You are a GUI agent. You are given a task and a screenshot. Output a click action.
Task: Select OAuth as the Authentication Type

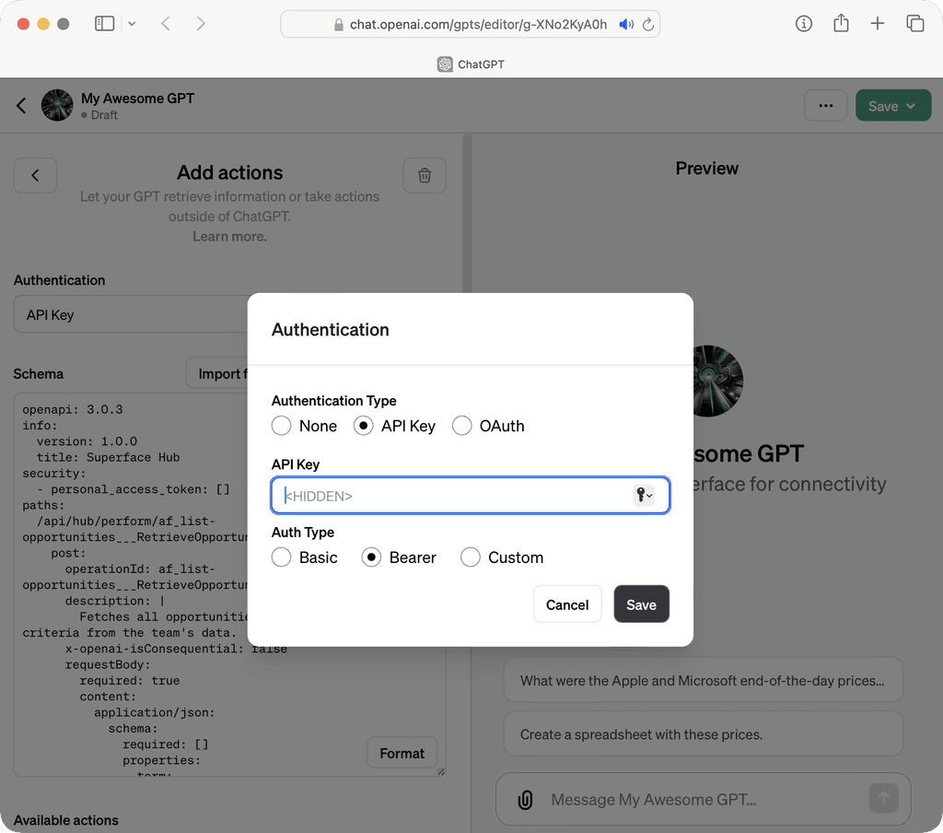(461, 426)
